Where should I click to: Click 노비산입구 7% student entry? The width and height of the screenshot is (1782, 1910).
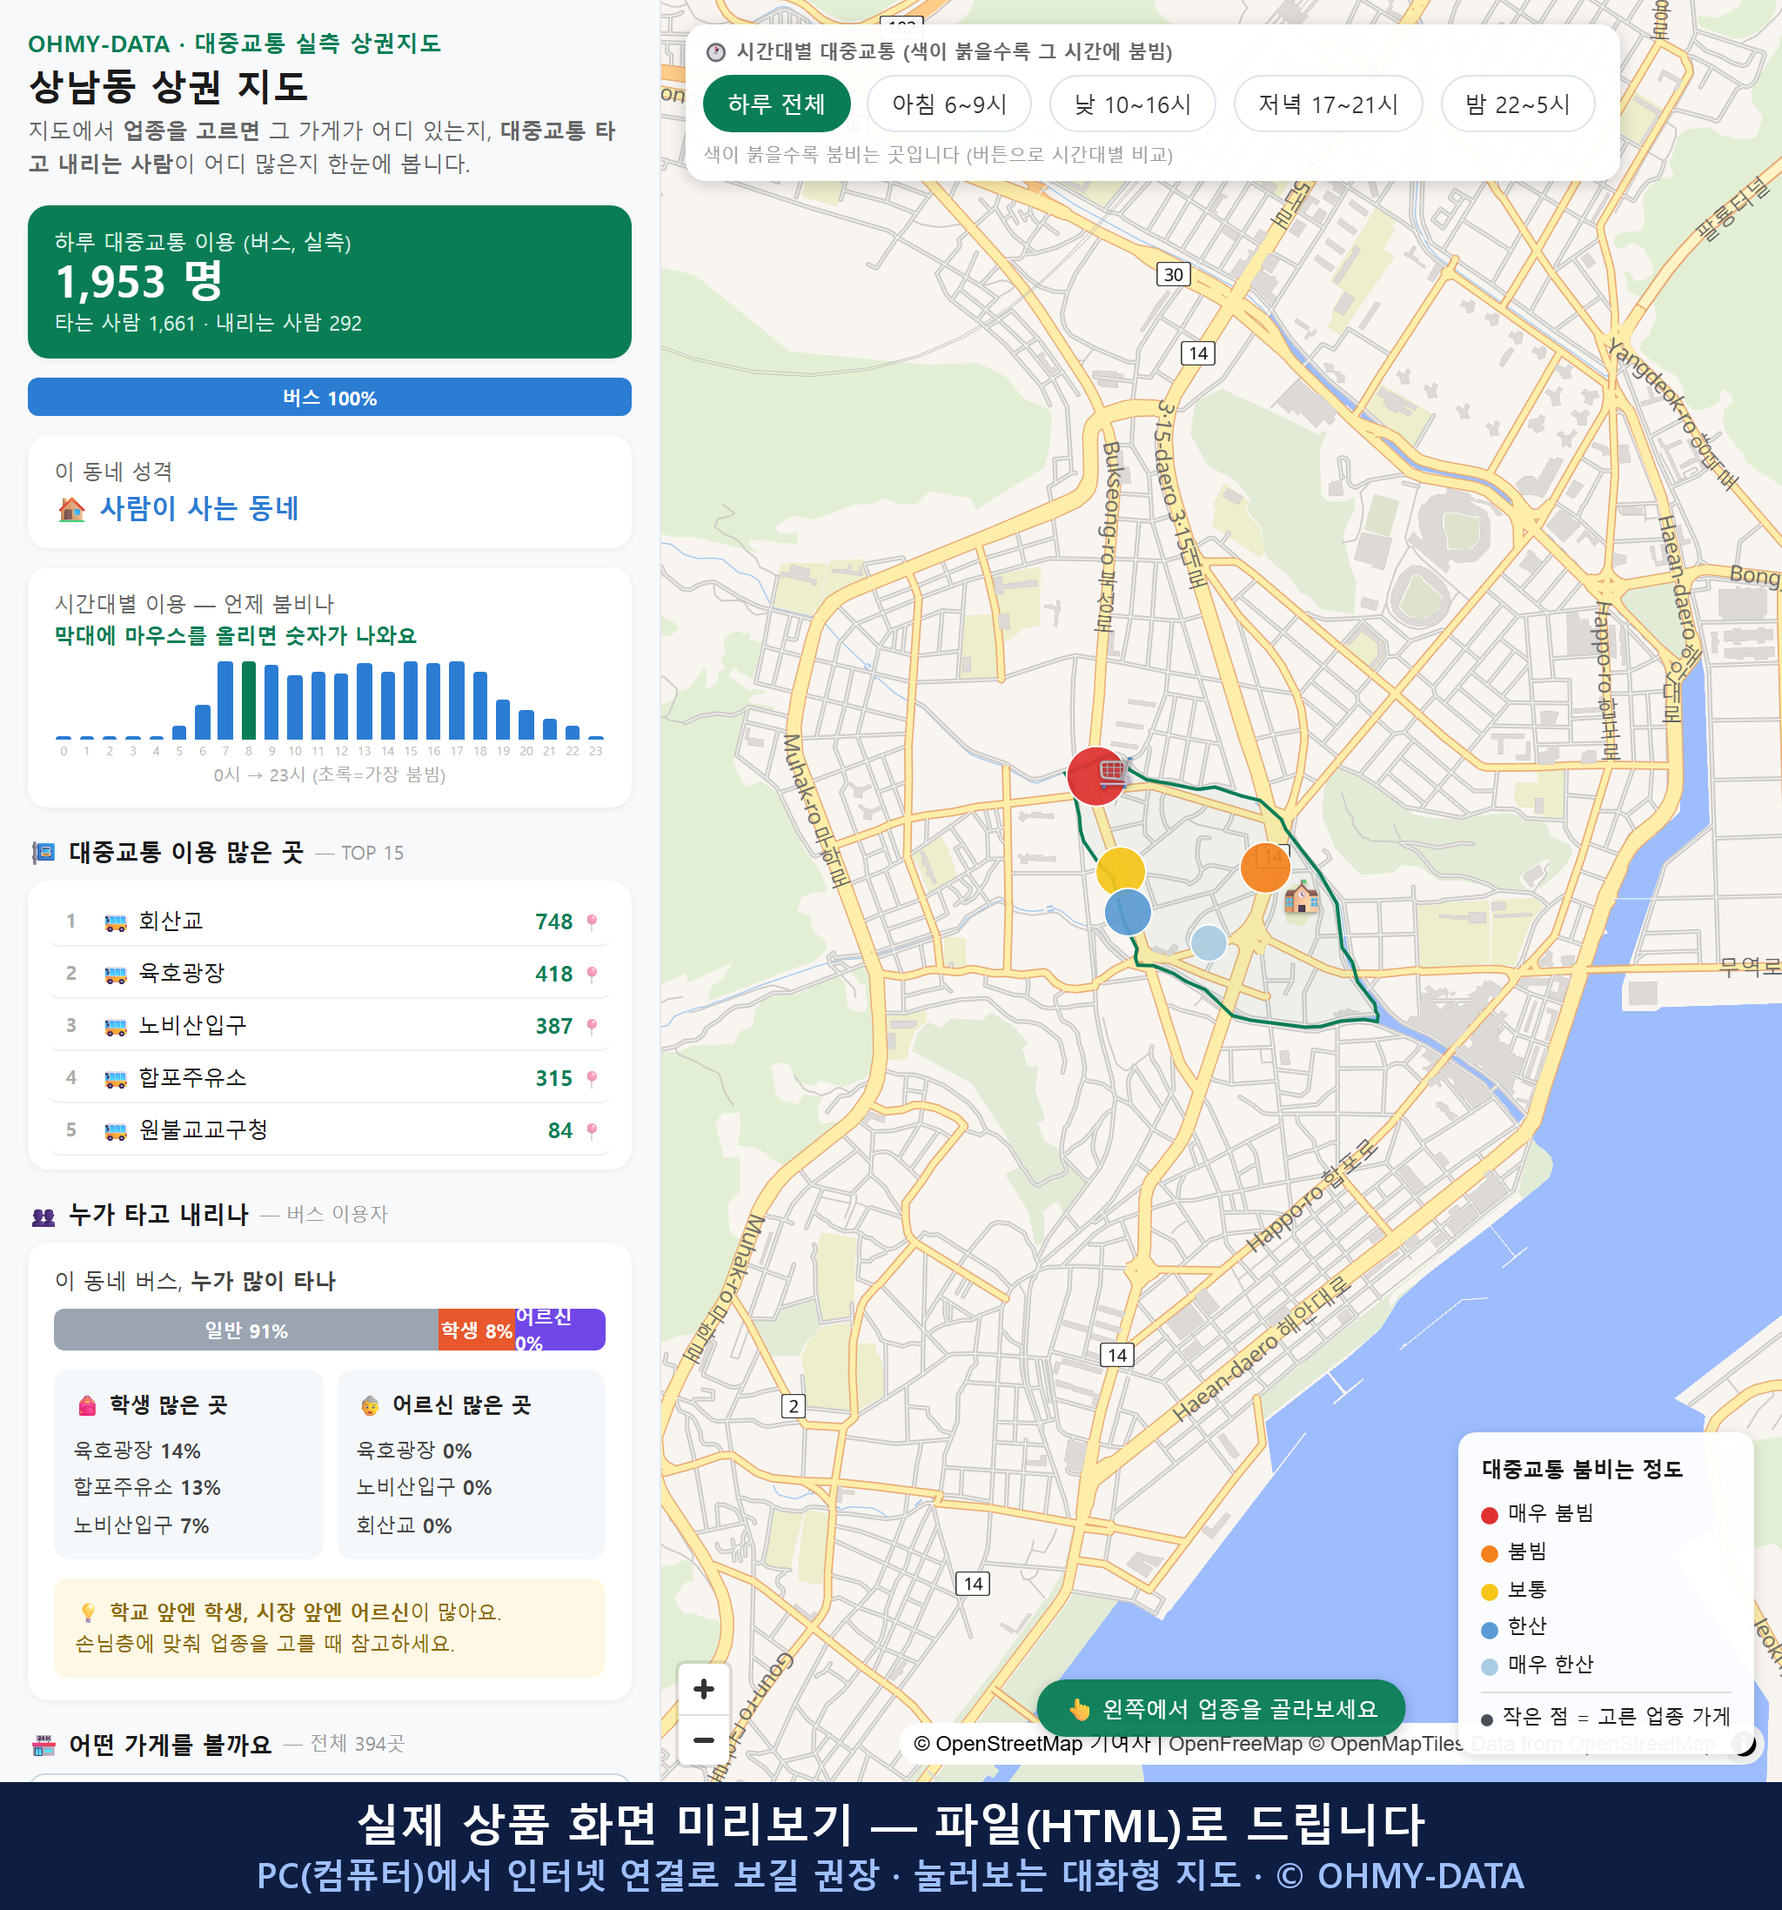click(x=141, y=1525)
